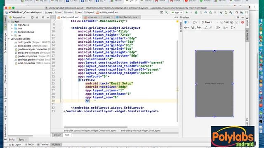The height and width of the screenshot is (148, 264).
Task: Switch to activity_main2.xml editor tab
Action: 69,17
